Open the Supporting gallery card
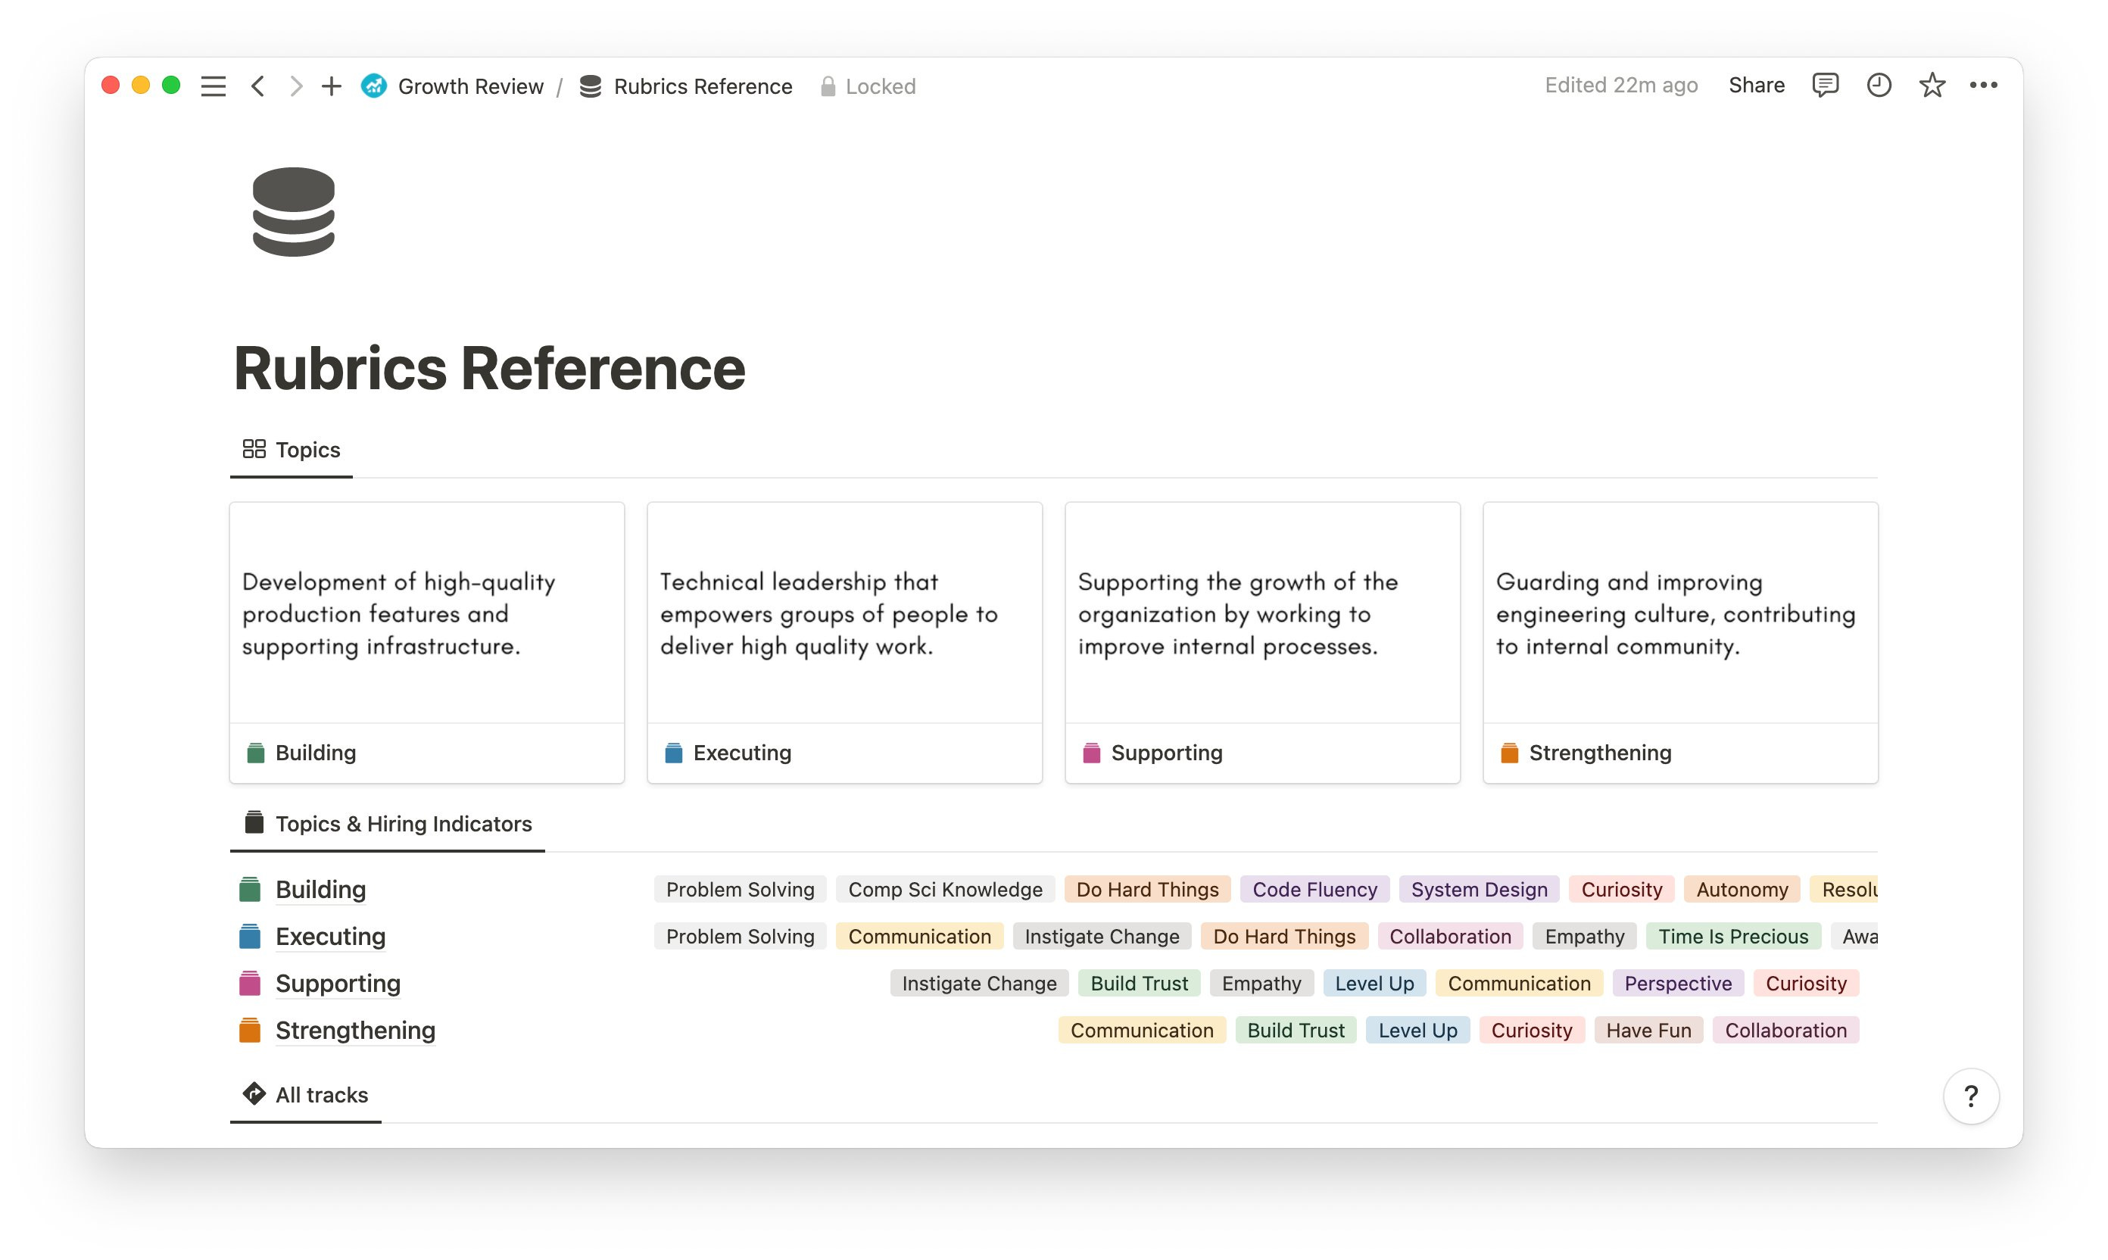Image resolution: width=2108 pixels, height=1260 pixels. click(x=1261, y=642)
